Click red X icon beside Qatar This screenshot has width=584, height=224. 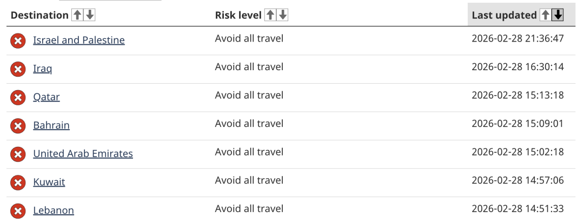(18, 97)
